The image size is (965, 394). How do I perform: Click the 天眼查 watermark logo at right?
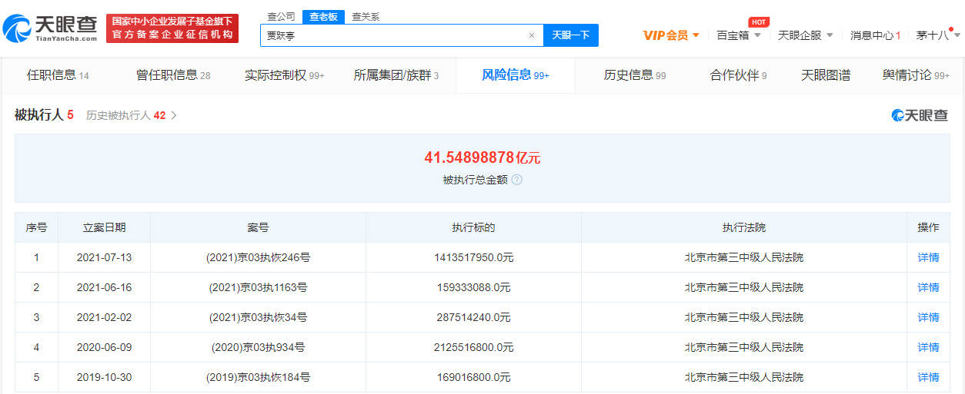point(920,115)
